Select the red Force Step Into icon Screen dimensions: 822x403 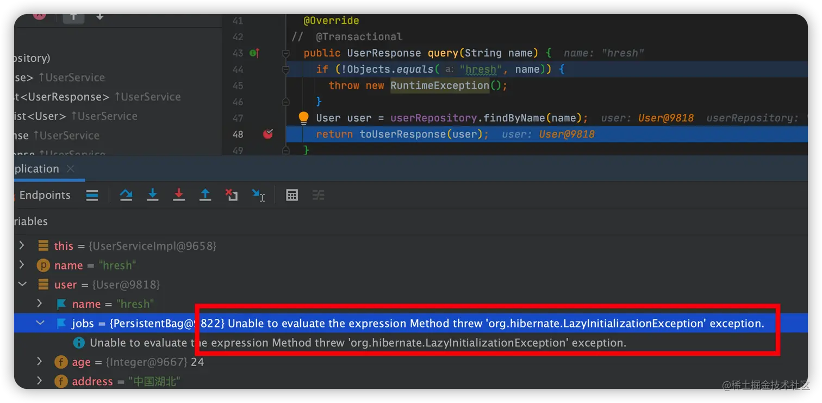coord(179,196)
